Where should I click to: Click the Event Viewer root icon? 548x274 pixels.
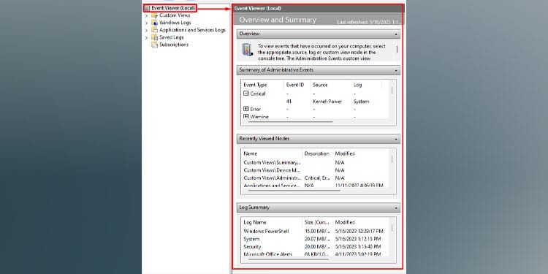(147, 8)
